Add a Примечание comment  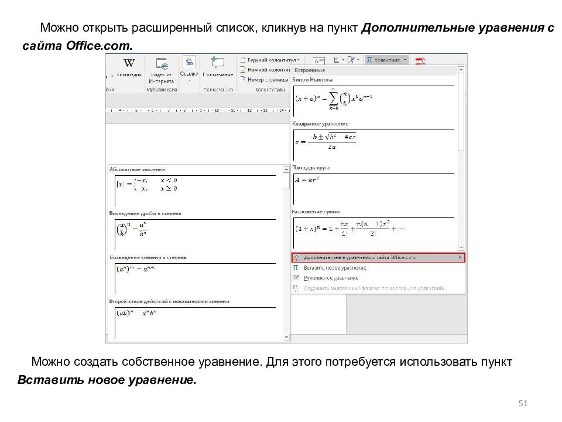pyautogui.click(x=218, y=67)
